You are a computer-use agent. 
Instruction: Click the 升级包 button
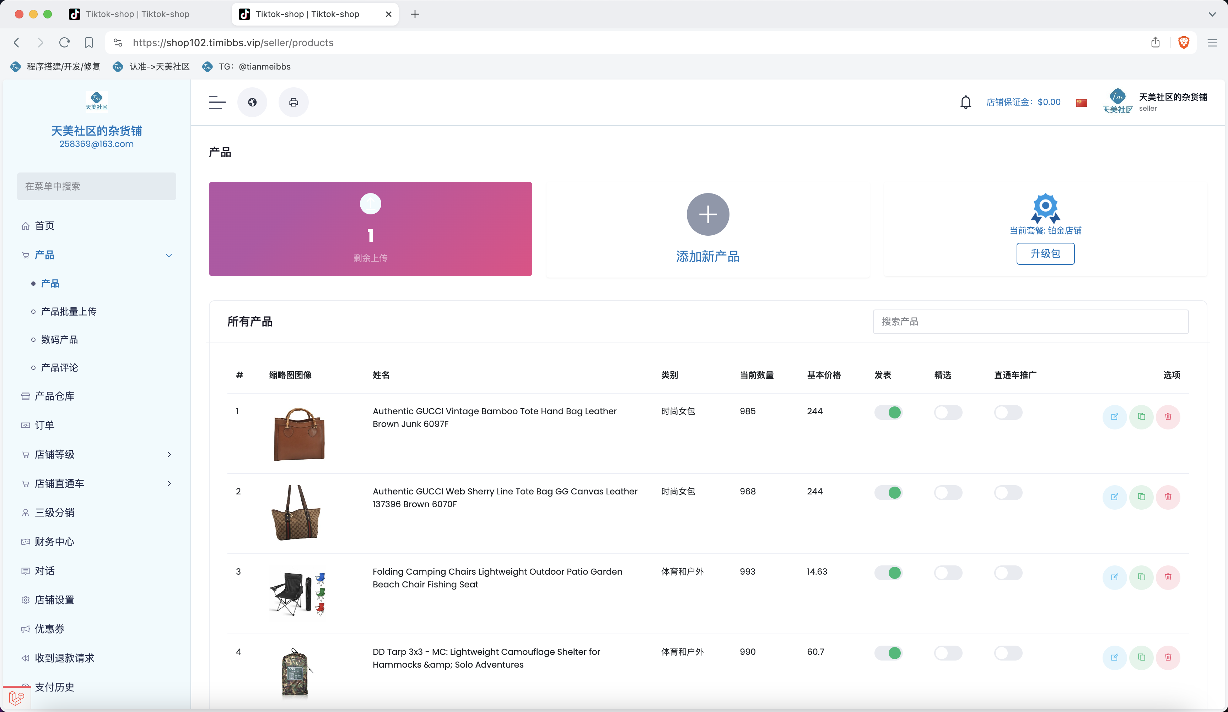tap(1045, 253)
